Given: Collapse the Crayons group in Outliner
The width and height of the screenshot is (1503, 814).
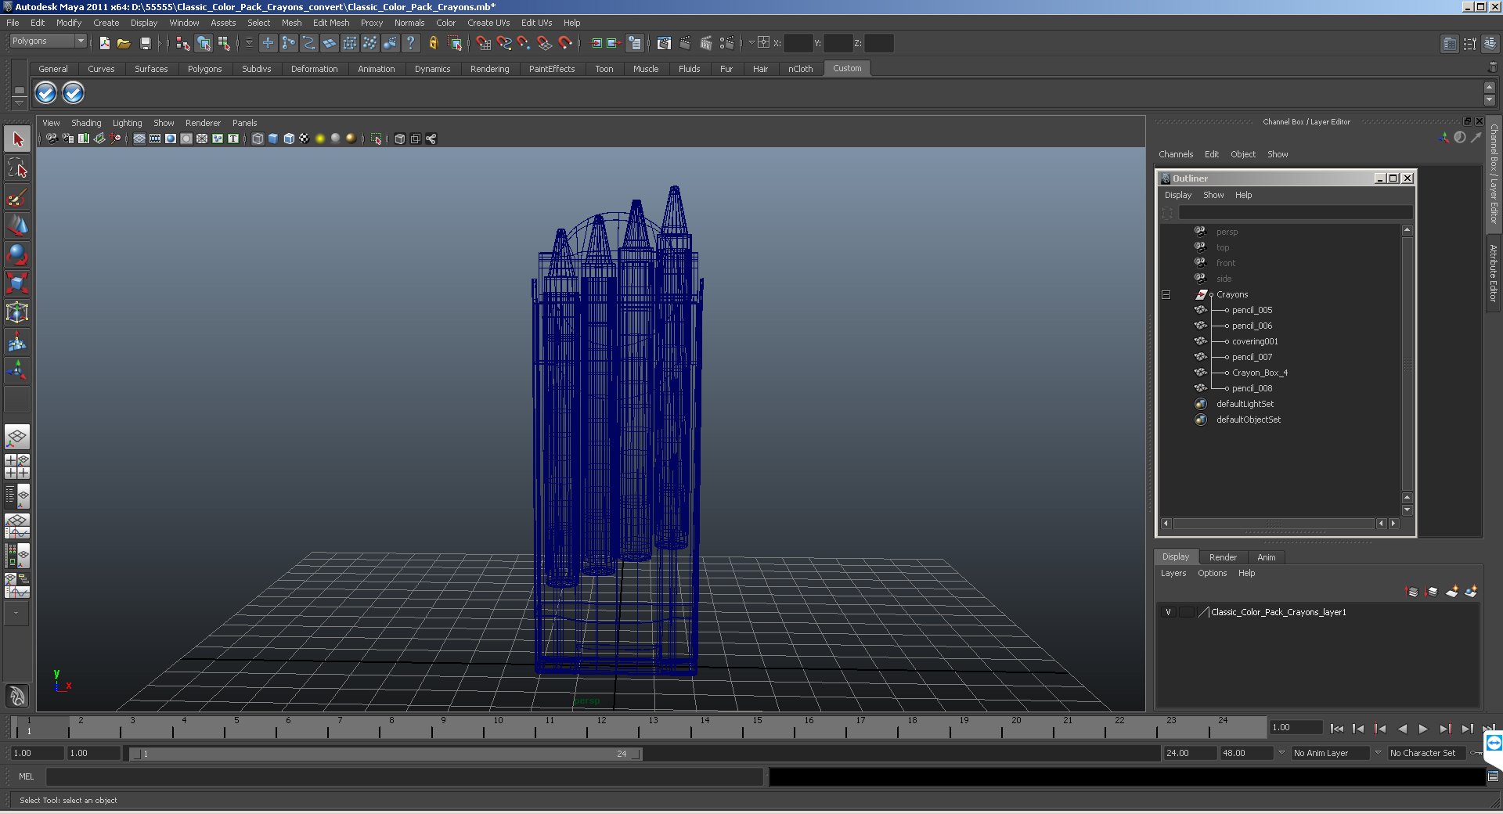Looking at the screenshot, I should click(x=1166, y=295).
